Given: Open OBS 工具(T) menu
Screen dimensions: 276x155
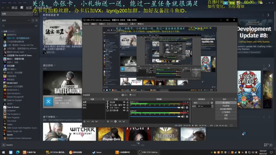Looking at the screenshot, I should (x=132, y=24).
